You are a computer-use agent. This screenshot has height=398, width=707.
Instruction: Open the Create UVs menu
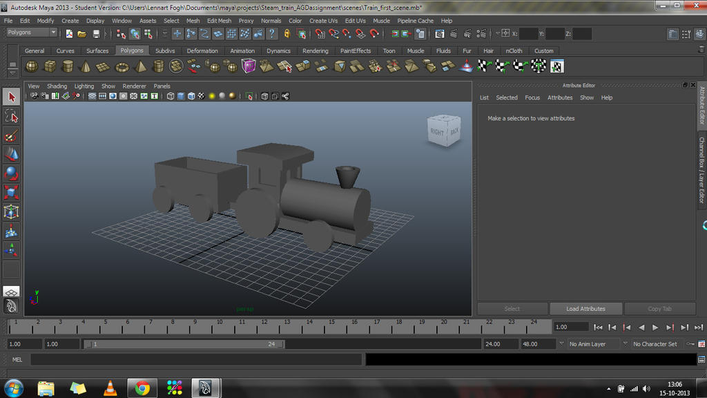(x=323, y=21)
